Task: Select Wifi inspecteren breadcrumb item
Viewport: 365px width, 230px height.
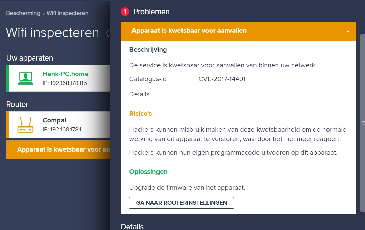Action: 67,13
